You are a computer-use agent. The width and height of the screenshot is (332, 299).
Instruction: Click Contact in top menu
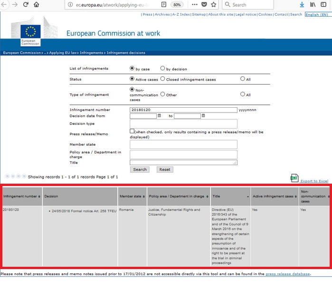281,14
